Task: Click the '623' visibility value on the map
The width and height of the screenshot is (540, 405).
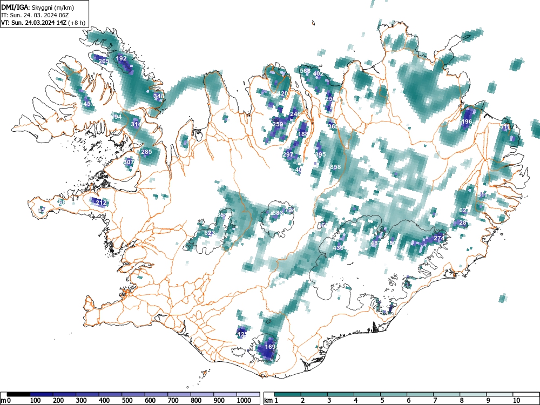Action: [x=210, y=233]
